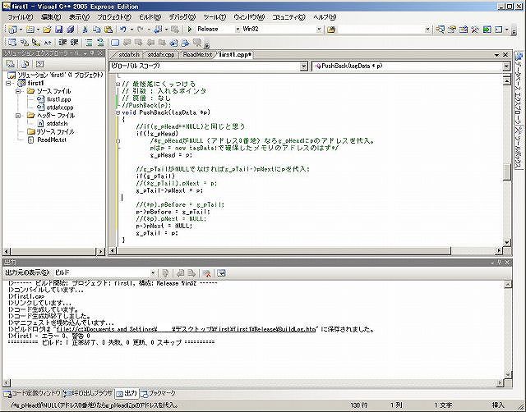The height and width of the screenshot is (412, 526).
Task: Open the PushBack members dropdown arrow
Action: pos(506,66)
